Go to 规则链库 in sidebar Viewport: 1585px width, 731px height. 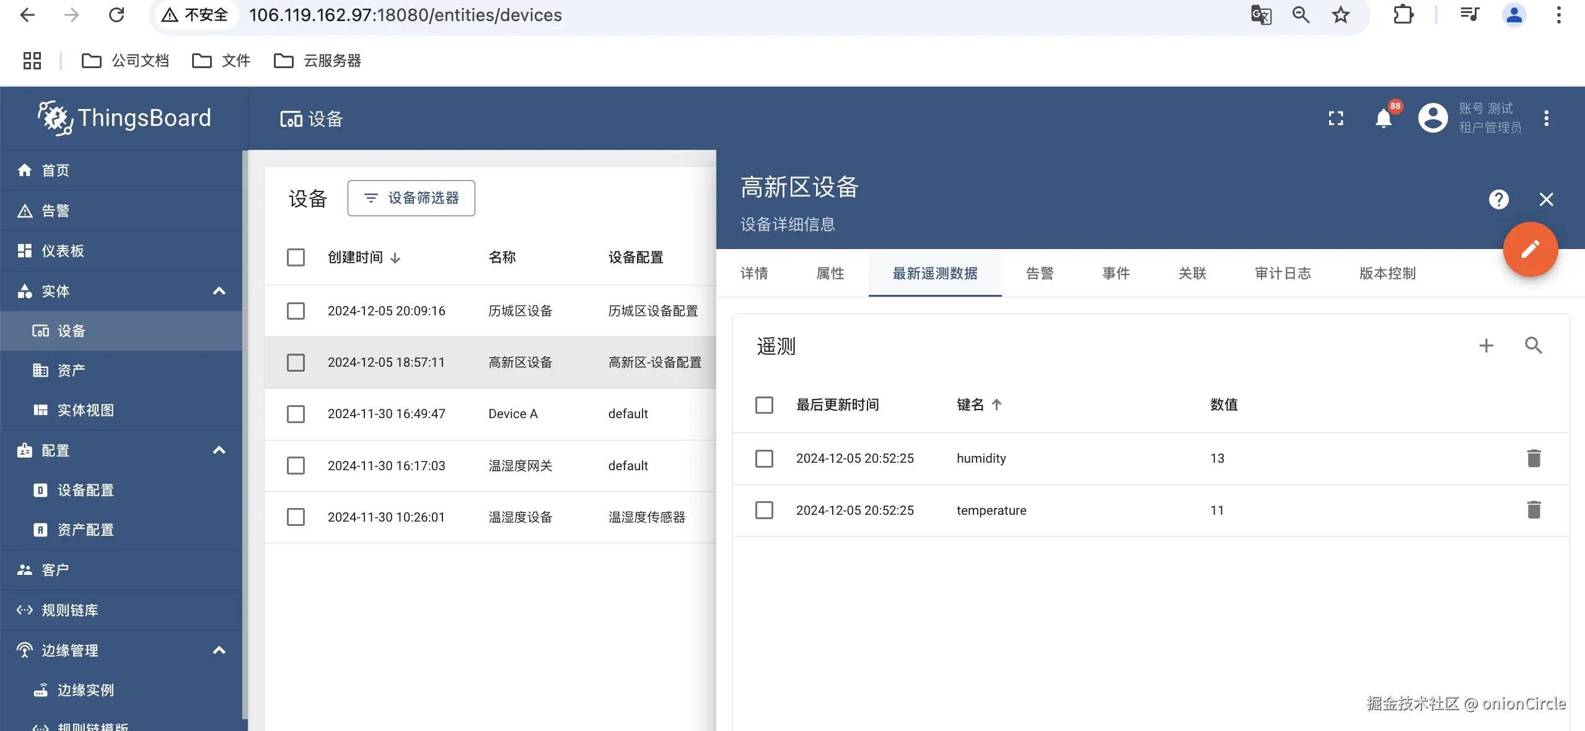tap(69, 610)
